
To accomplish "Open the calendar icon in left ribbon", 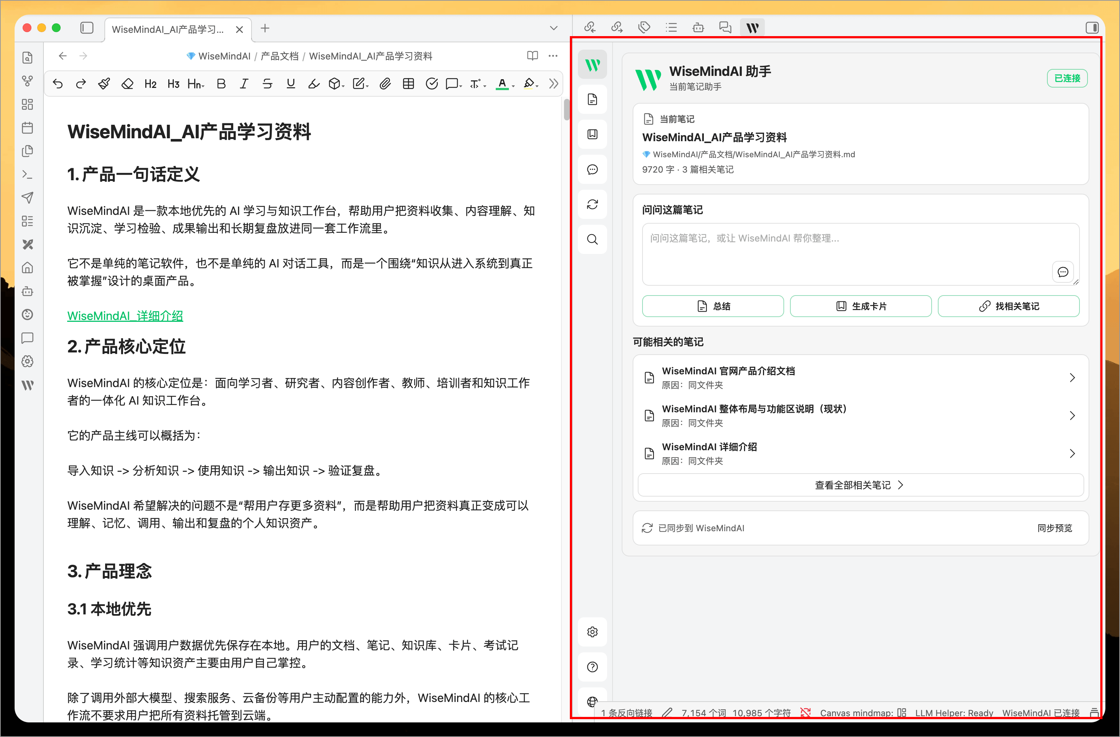I will tap(28, 127).
